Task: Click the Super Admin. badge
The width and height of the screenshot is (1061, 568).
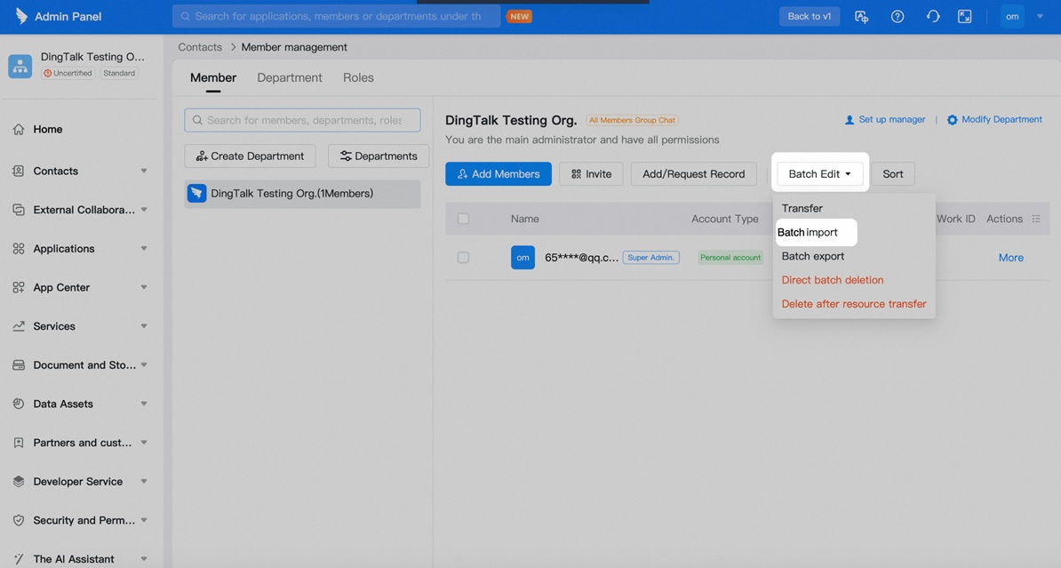Action: pos(651,258)
